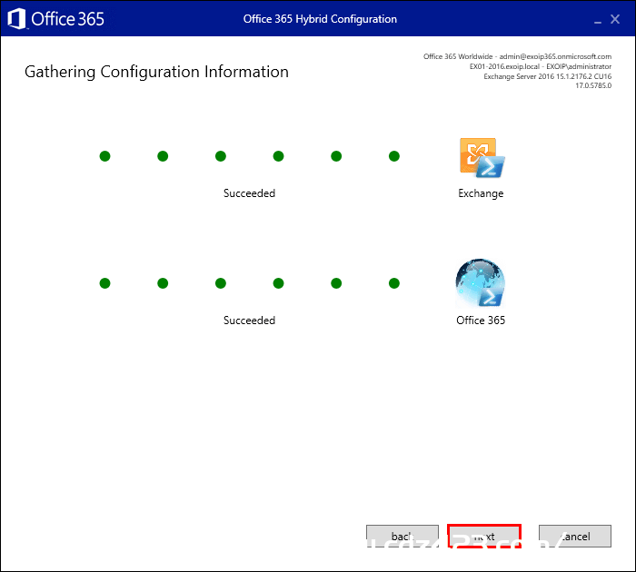Click the third green dot in Exchange row
636x572 pixels.
coord(221,156)
